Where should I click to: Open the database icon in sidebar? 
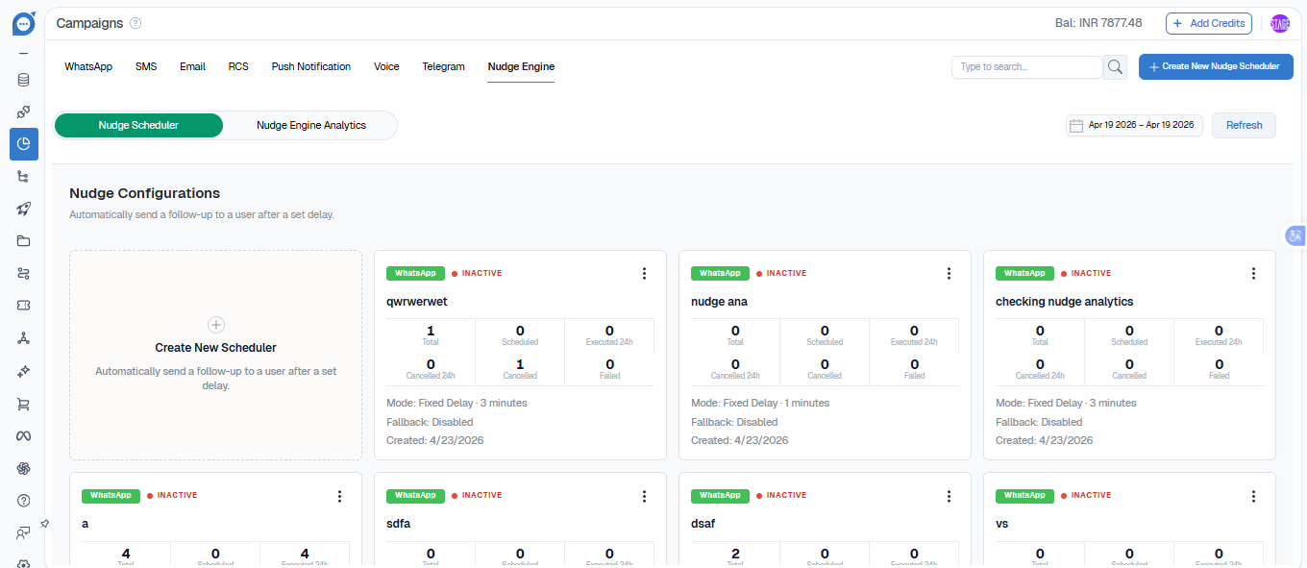coord(24,80)
